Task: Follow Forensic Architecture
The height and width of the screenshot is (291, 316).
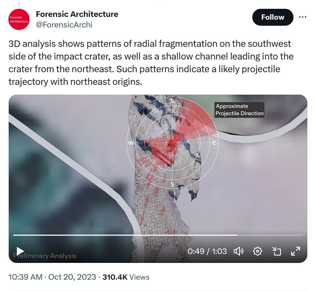Action: [x=273, y=17]
